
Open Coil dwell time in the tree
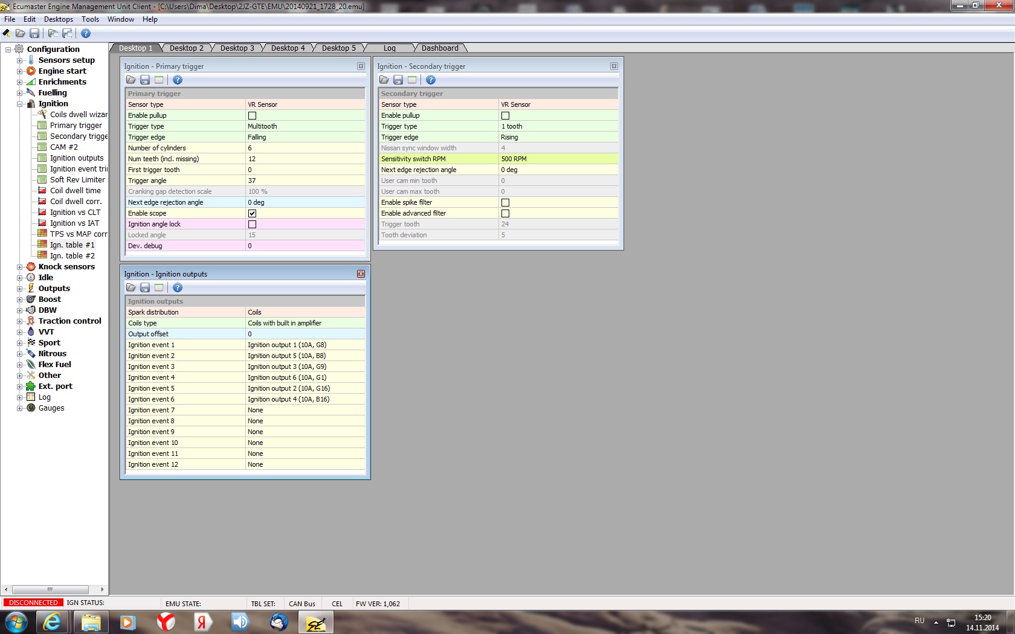[x=75, y=191]
